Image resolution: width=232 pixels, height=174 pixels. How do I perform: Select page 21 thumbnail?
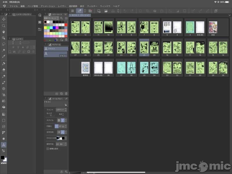point(144,46)
